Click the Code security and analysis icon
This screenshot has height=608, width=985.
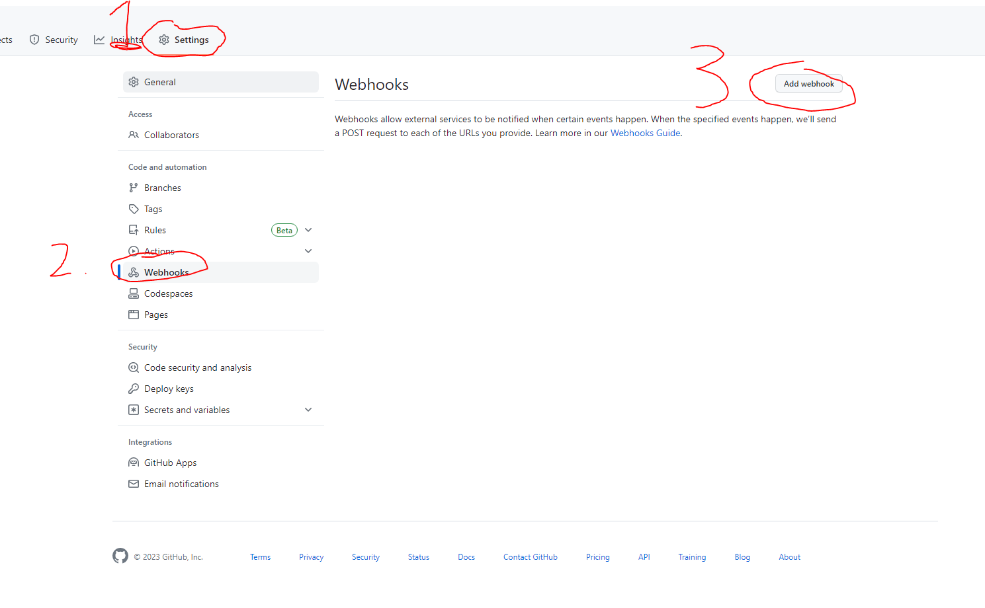[134, 367]
